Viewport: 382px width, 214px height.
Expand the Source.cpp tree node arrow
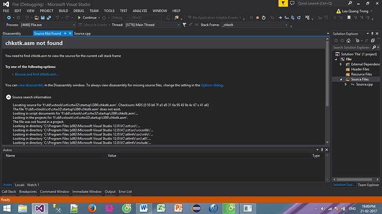click(345, 85)
